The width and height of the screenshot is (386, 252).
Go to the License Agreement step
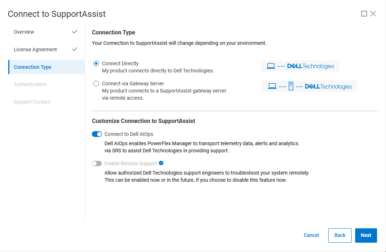click(x=35, y=49)
